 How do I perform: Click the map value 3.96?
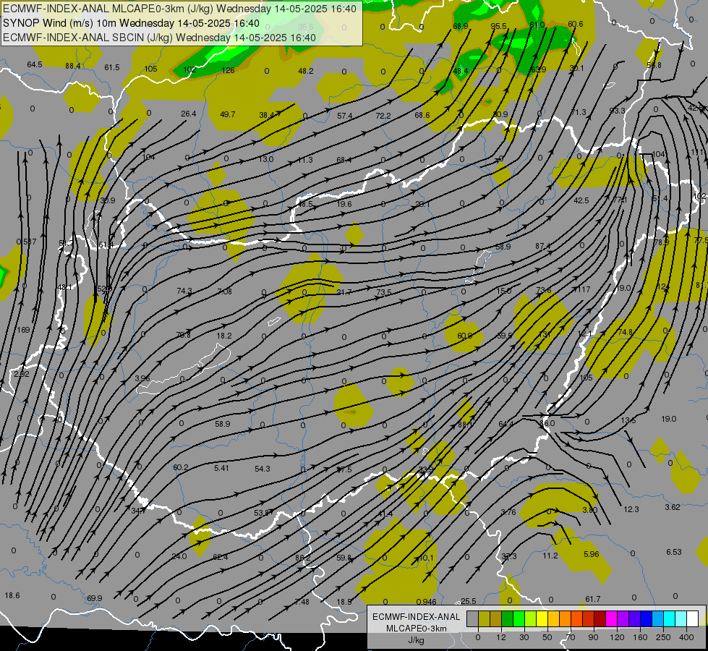pyautogui.click(x=142, y=378)
